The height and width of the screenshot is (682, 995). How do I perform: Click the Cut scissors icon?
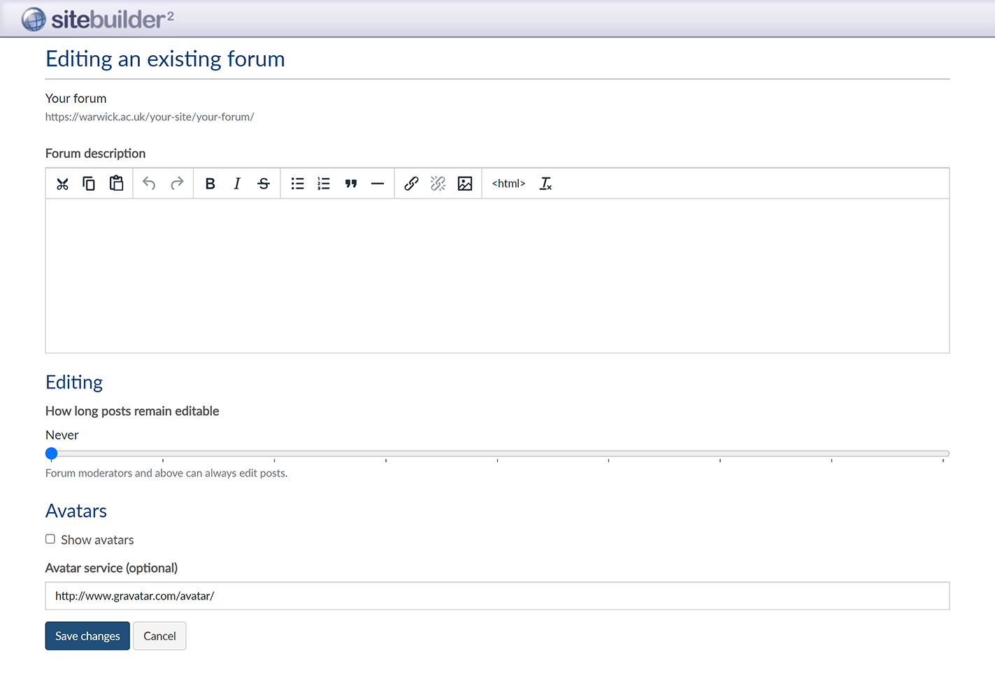pyautogui.click(x=63, y=184)
